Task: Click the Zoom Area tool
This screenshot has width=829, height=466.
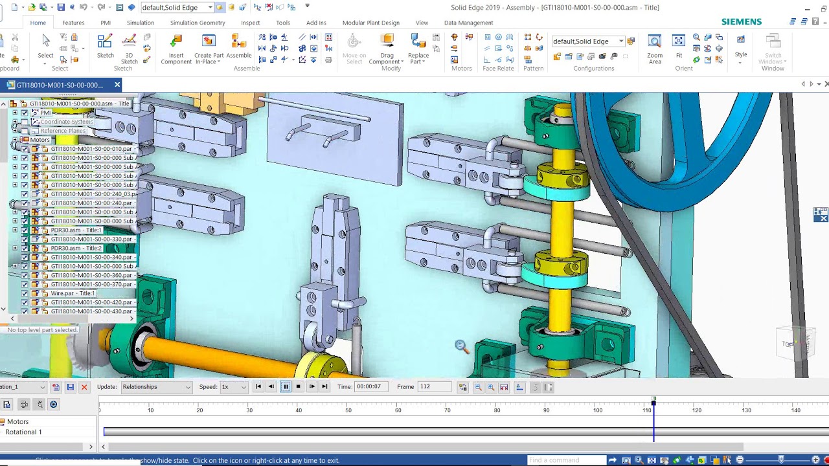Action: (x=655, y=49)
